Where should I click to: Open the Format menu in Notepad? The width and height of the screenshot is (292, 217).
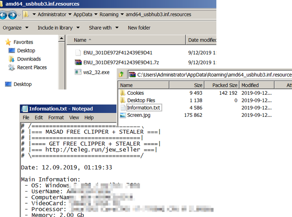[56, 118]
